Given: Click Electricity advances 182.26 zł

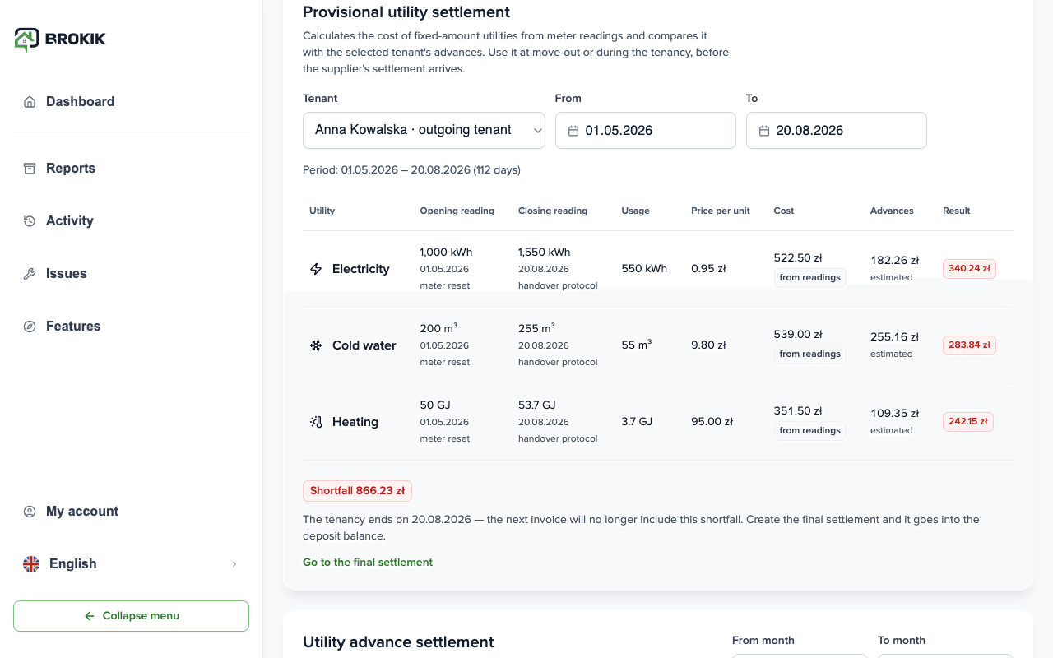Looking at the screenshot, I should coord(895,261).
